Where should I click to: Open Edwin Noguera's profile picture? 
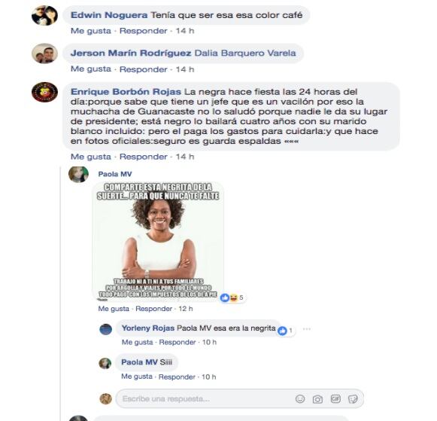(44, 15)
